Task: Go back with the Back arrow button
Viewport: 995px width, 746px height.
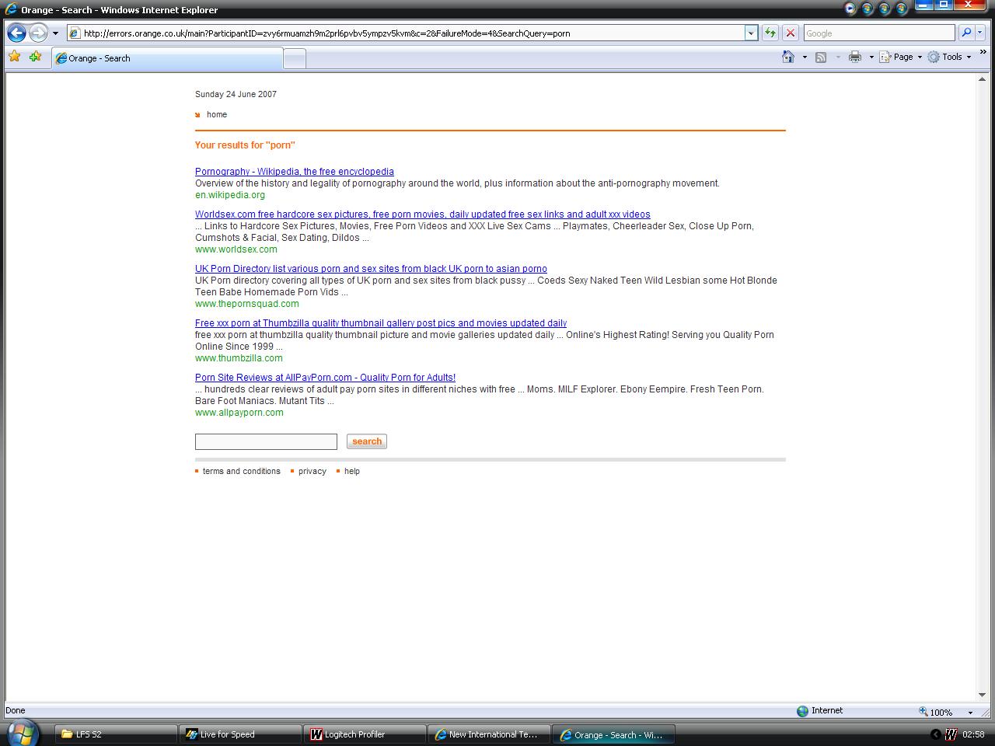Action: coord(16,33)
